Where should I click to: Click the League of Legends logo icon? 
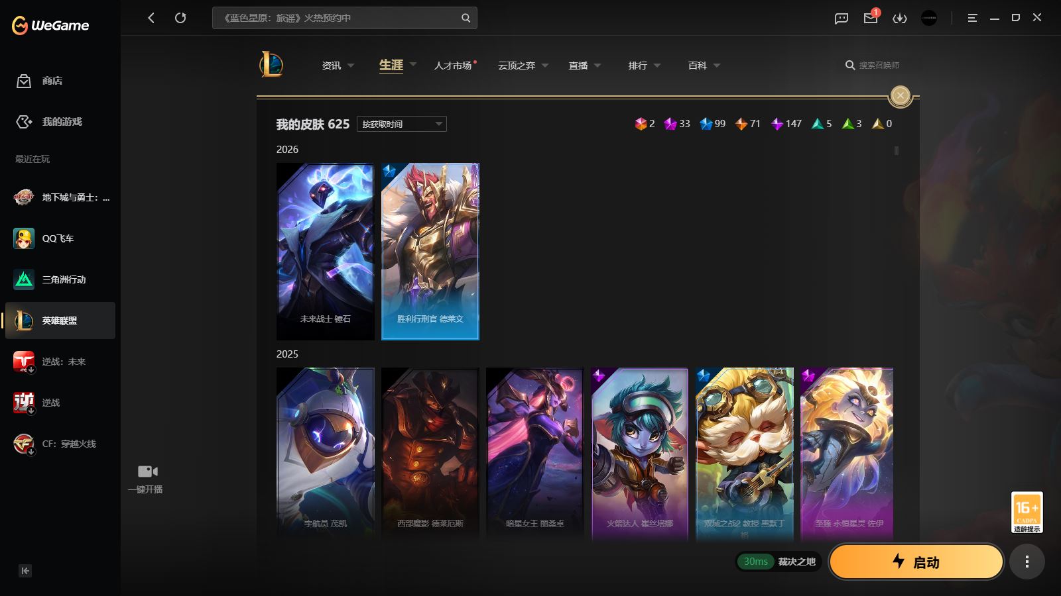point(271,65)
